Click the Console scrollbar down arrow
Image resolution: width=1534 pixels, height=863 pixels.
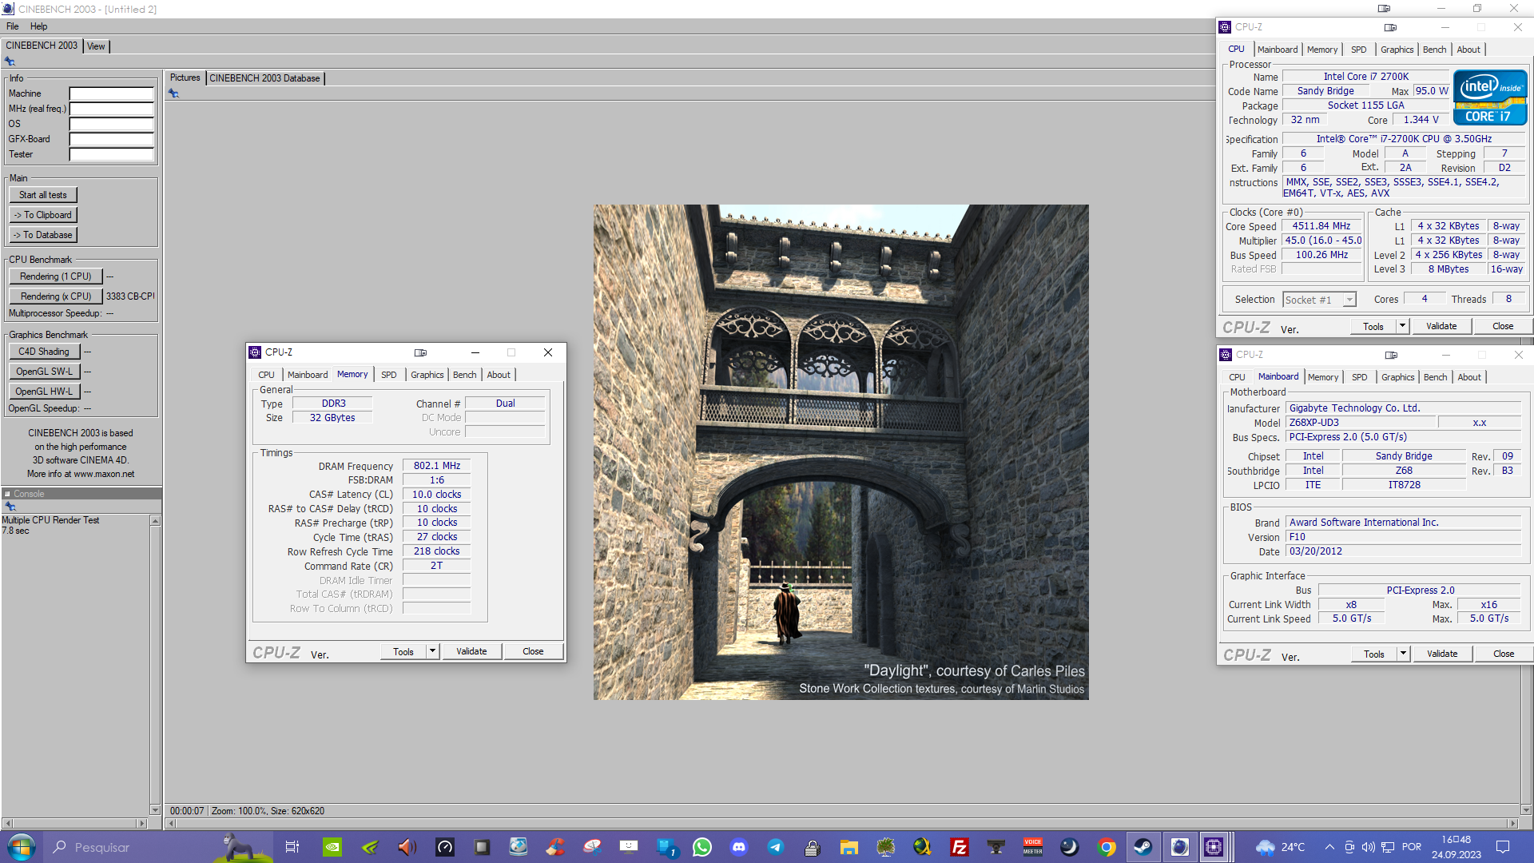[x=155, y=809]
